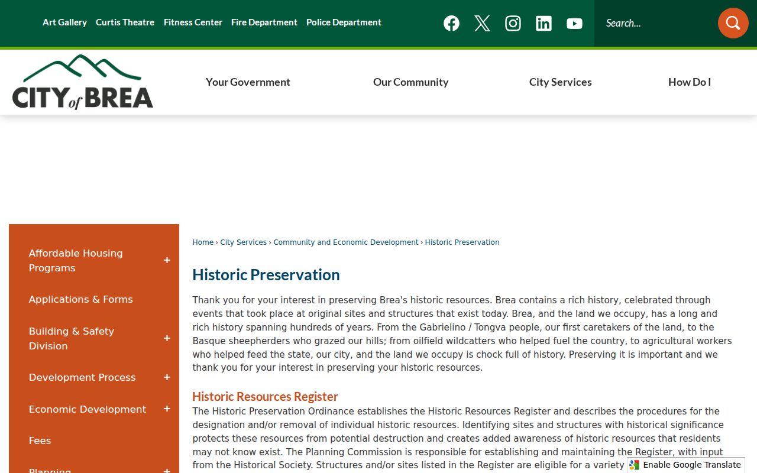Open the City Services menu
This screenshot has width=757, height=473.
pos(560,82)
